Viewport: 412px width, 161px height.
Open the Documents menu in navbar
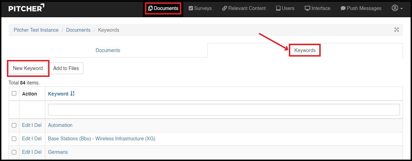(x=163, y=8)
